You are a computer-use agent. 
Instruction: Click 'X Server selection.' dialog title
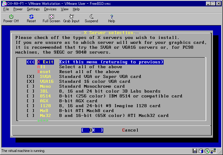click(109, 33)
